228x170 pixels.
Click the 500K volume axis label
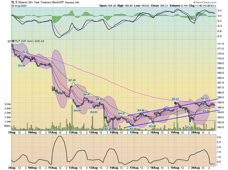(7, 126)
